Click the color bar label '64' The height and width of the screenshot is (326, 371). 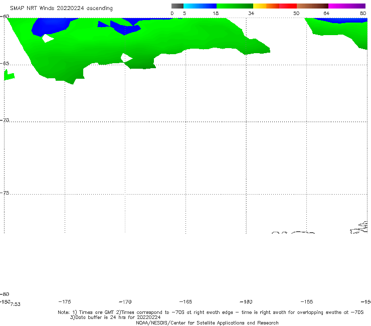326,13
